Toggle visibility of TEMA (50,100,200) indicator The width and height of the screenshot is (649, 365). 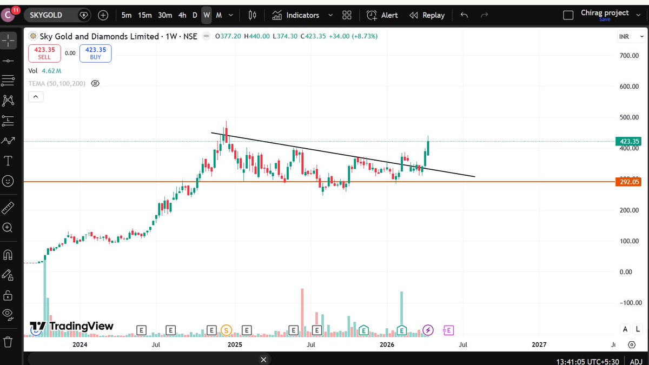[x=95, y=83]
